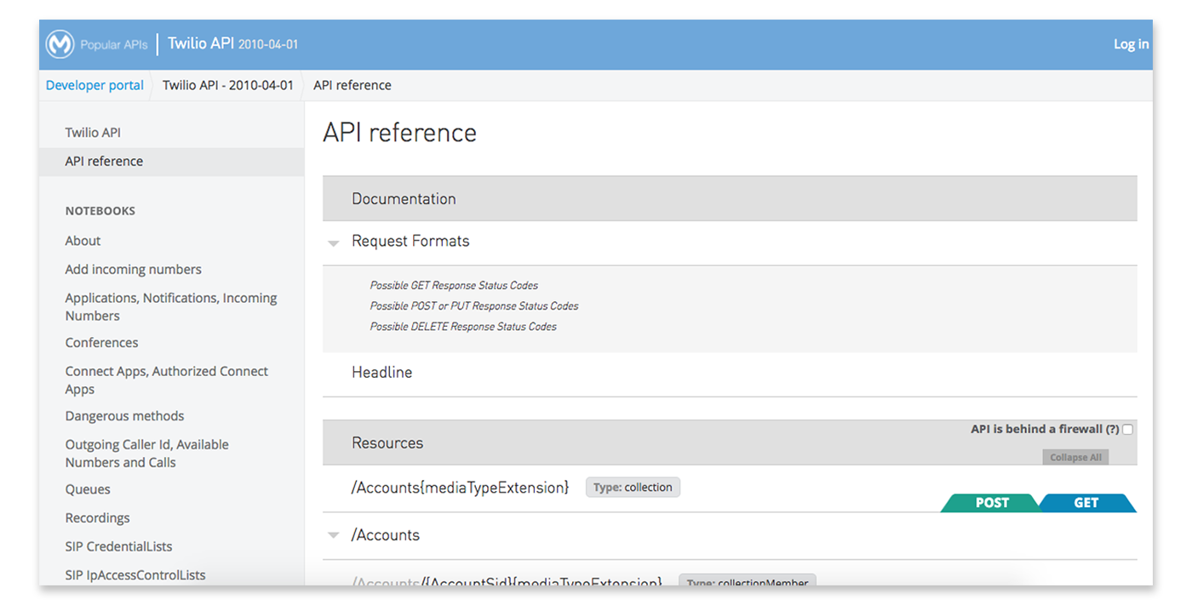Open Twilio API in the sidebar

tap(92, 132)
